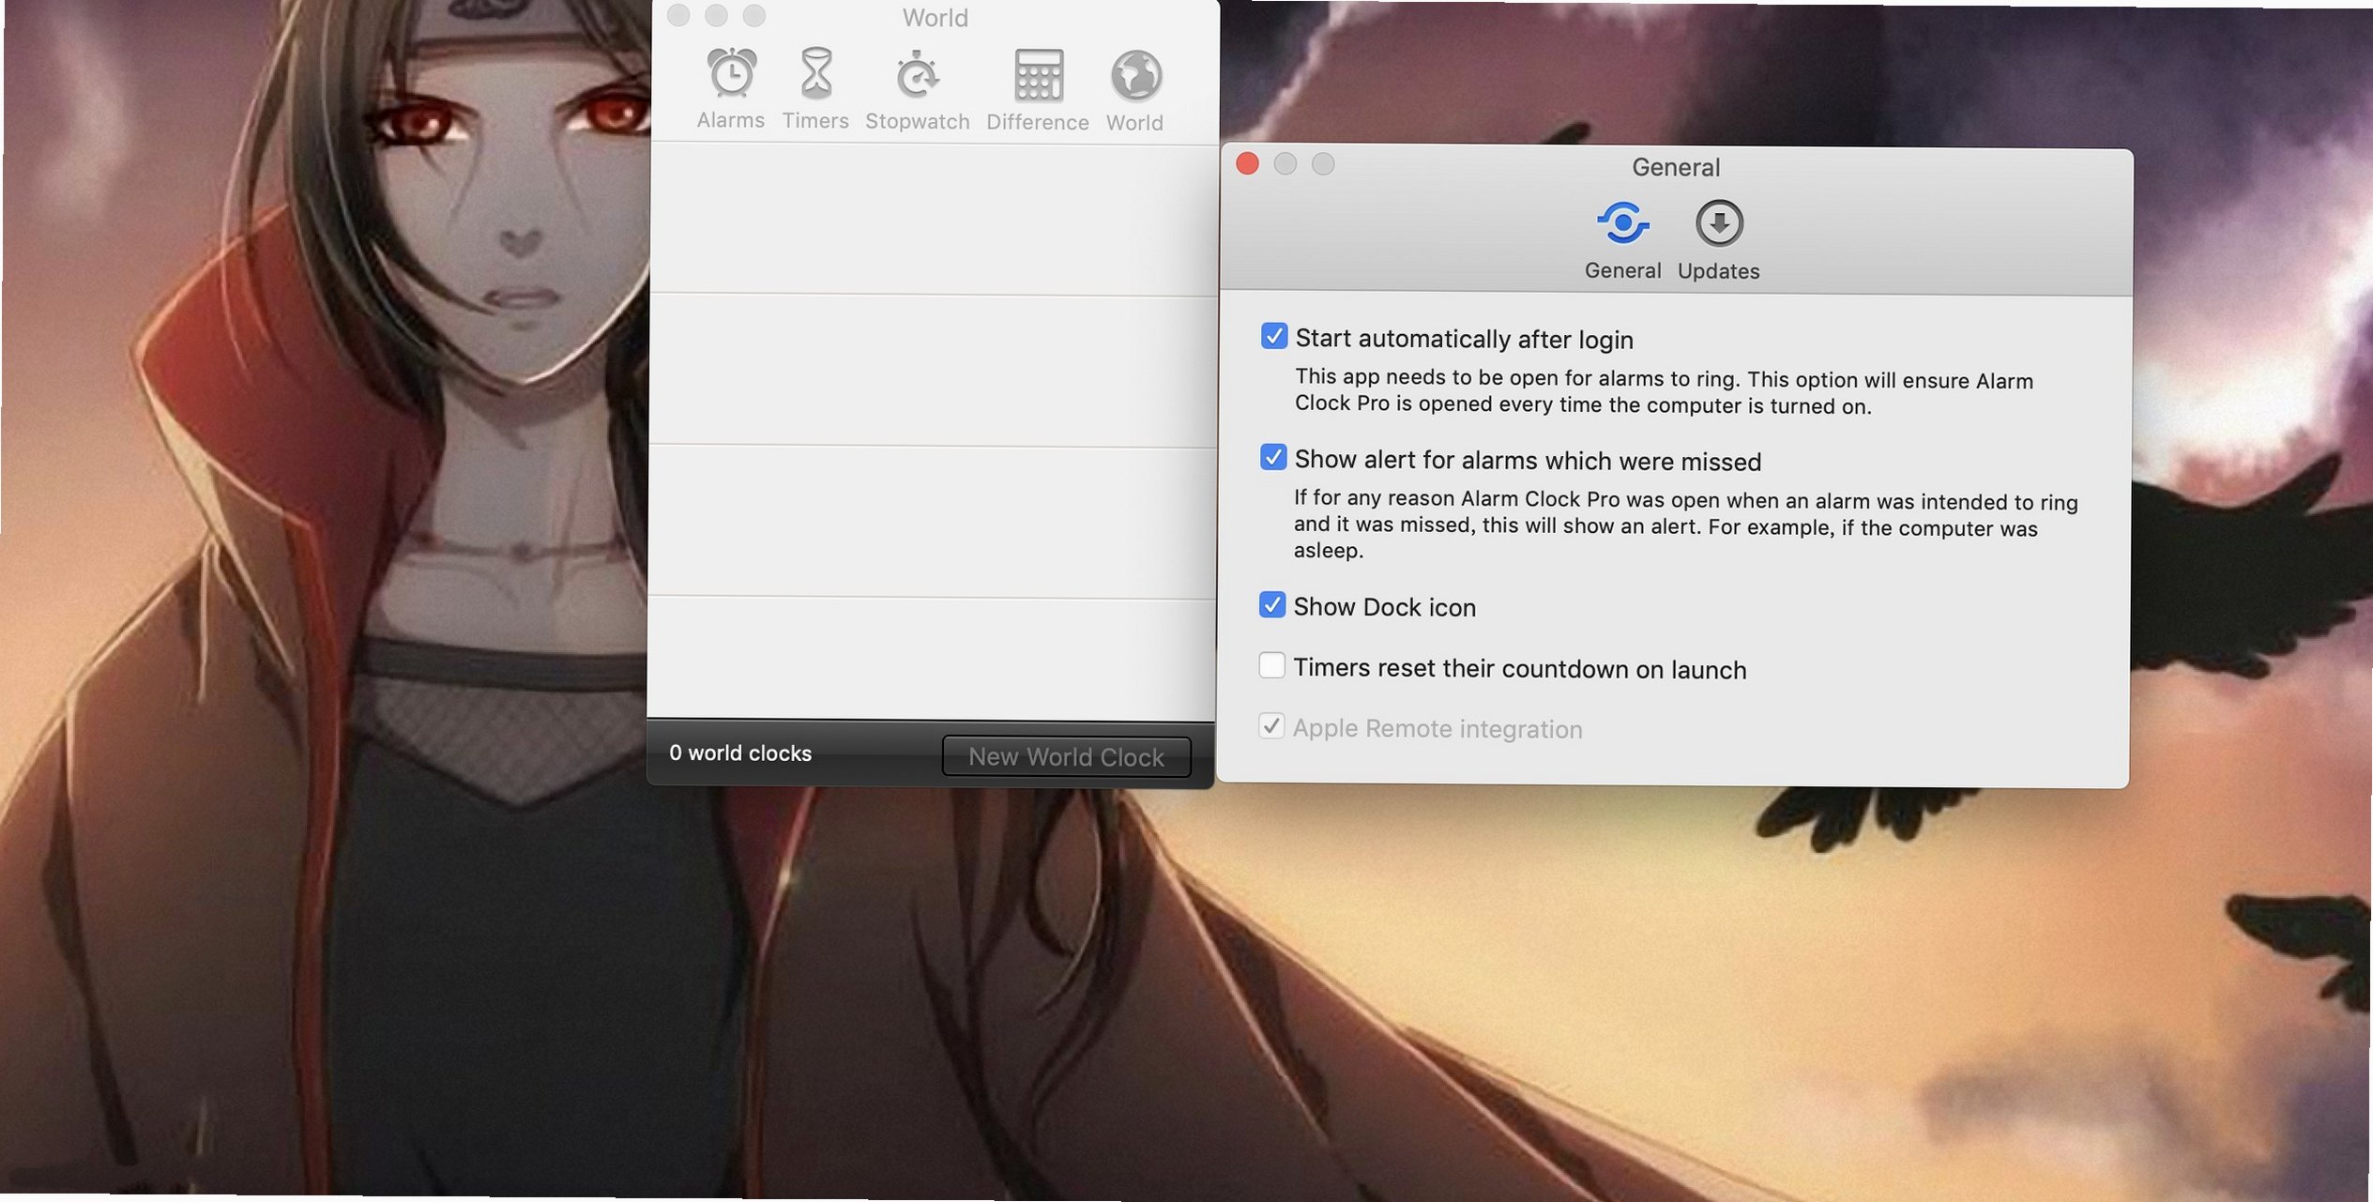
Task: Click the World window minimize button
Action: (716, 15)
